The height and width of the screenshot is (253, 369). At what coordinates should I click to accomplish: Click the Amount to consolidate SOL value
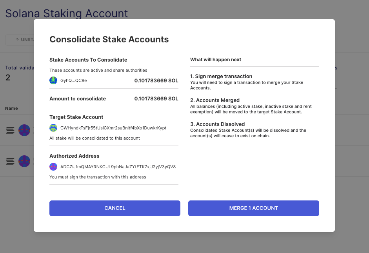(x=156, y=98)
